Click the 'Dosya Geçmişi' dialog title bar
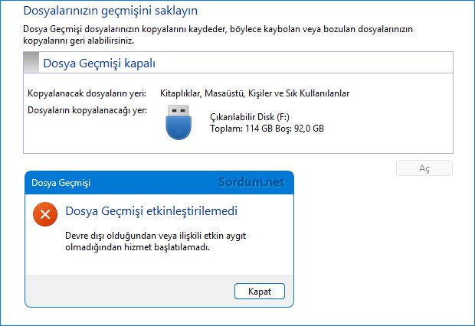The height and width of the screenshot is (326, 475). (x=159, y=183)
